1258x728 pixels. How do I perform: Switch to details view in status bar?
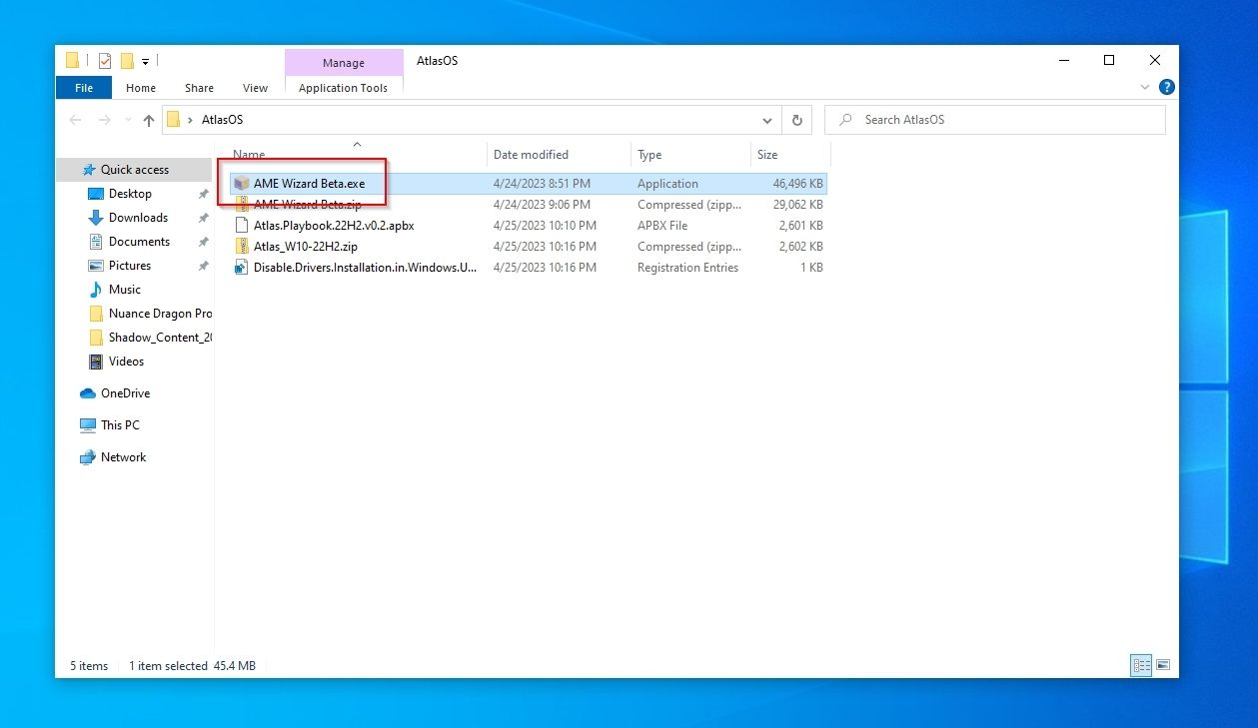pyautogui.click(x=1141, y=665)
